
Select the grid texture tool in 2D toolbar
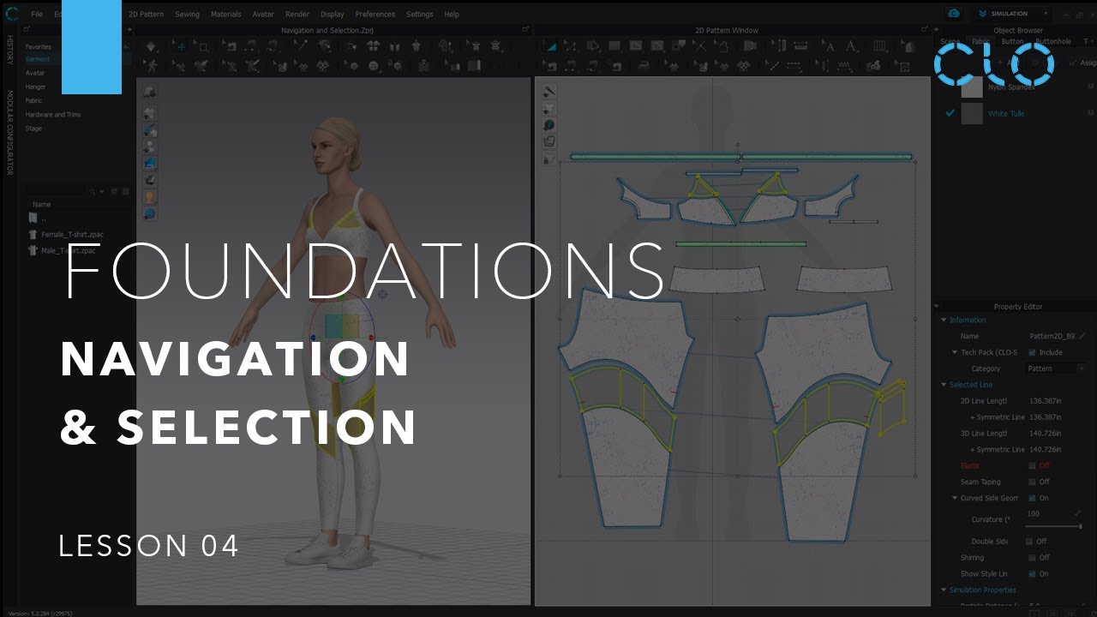[x=878, y=46]
